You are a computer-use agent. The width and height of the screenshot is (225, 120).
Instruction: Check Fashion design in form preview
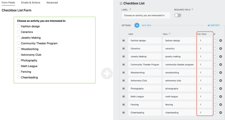19,26
